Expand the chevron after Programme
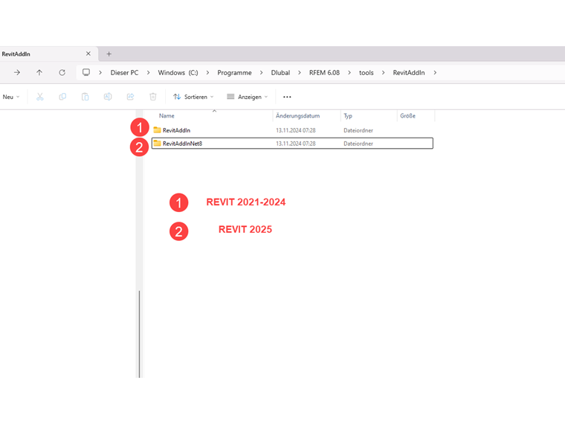Image resolution: width=565 pixels, height=424 pixels. click(261, 72)
